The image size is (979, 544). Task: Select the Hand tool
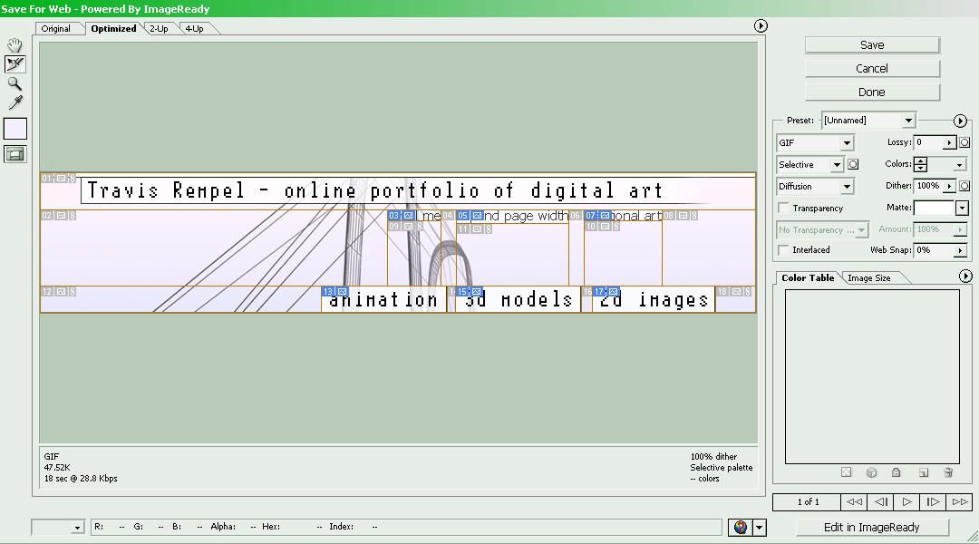[x=15, y=45]
